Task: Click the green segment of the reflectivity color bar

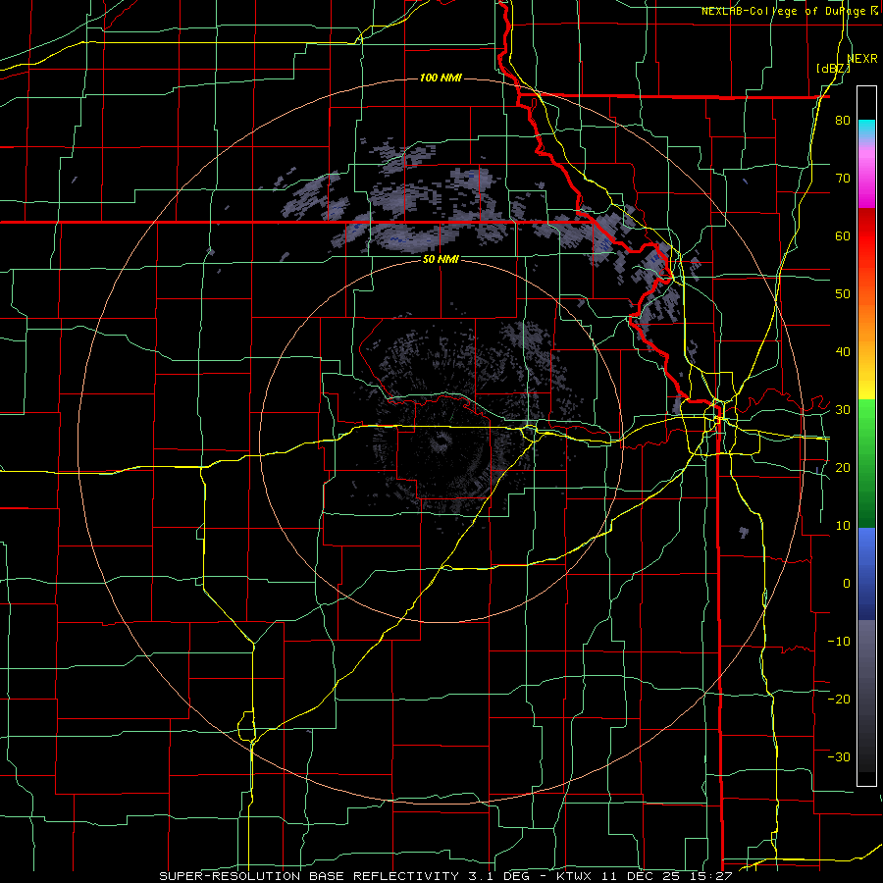Action: click(866, 463)
